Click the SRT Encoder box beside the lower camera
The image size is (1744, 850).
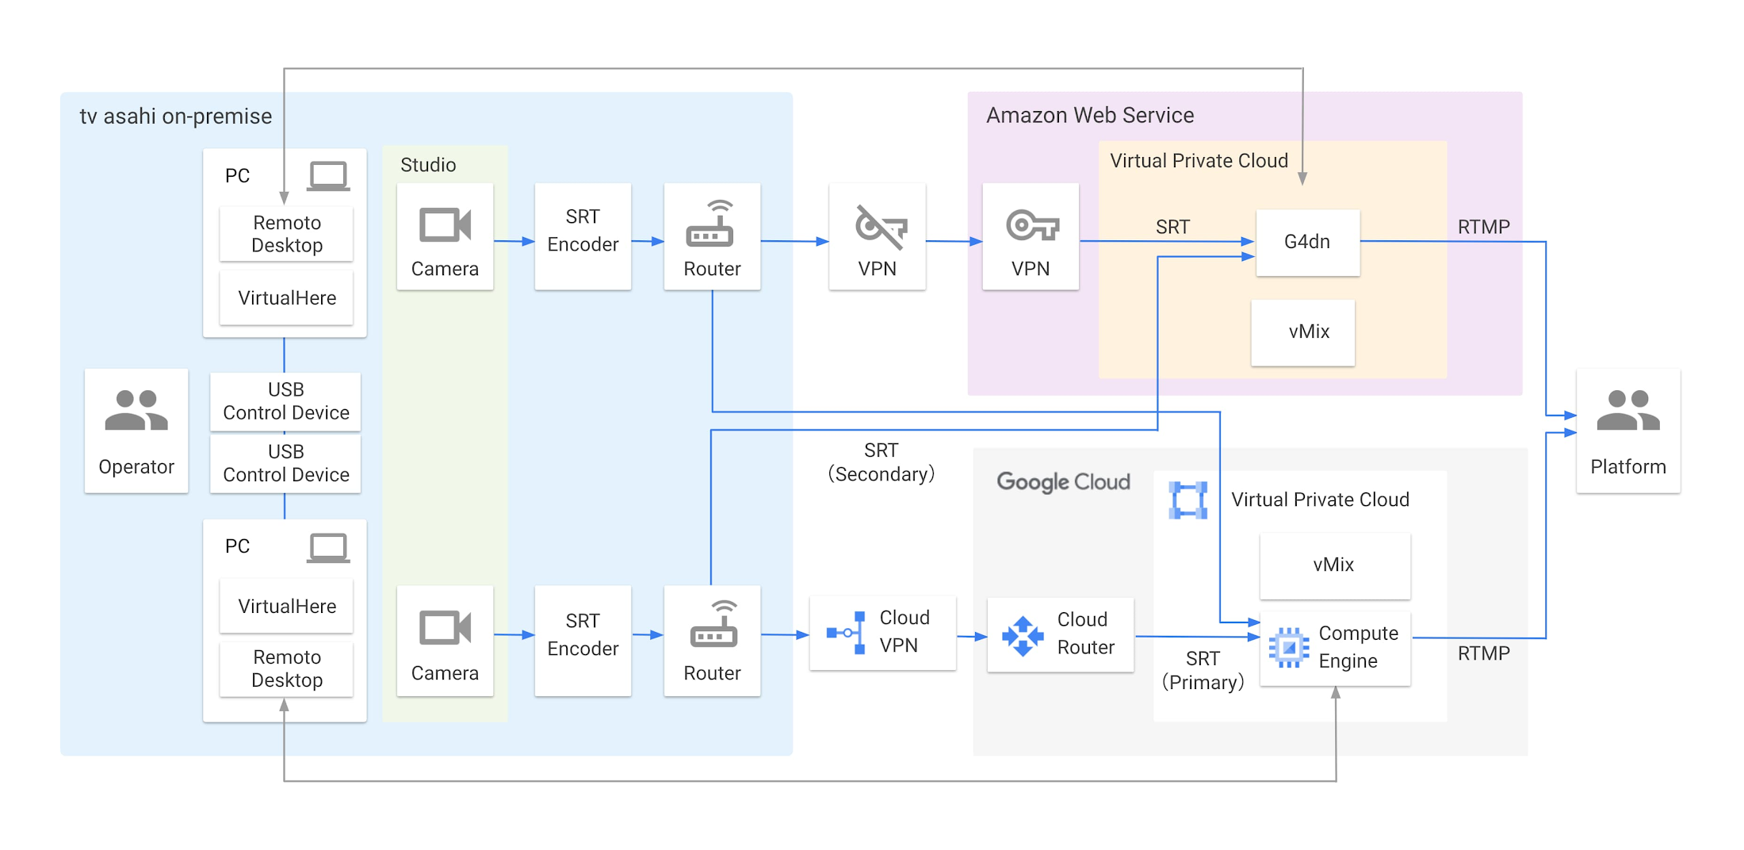(583, 641)
